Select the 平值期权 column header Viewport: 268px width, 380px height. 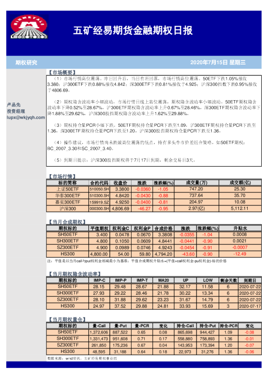100,228
